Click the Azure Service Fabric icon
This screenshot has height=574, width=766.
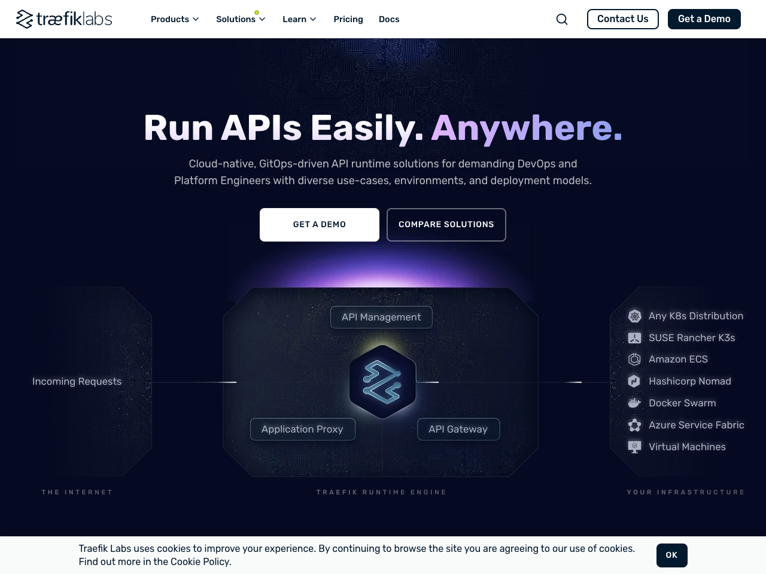pos(634,425)
